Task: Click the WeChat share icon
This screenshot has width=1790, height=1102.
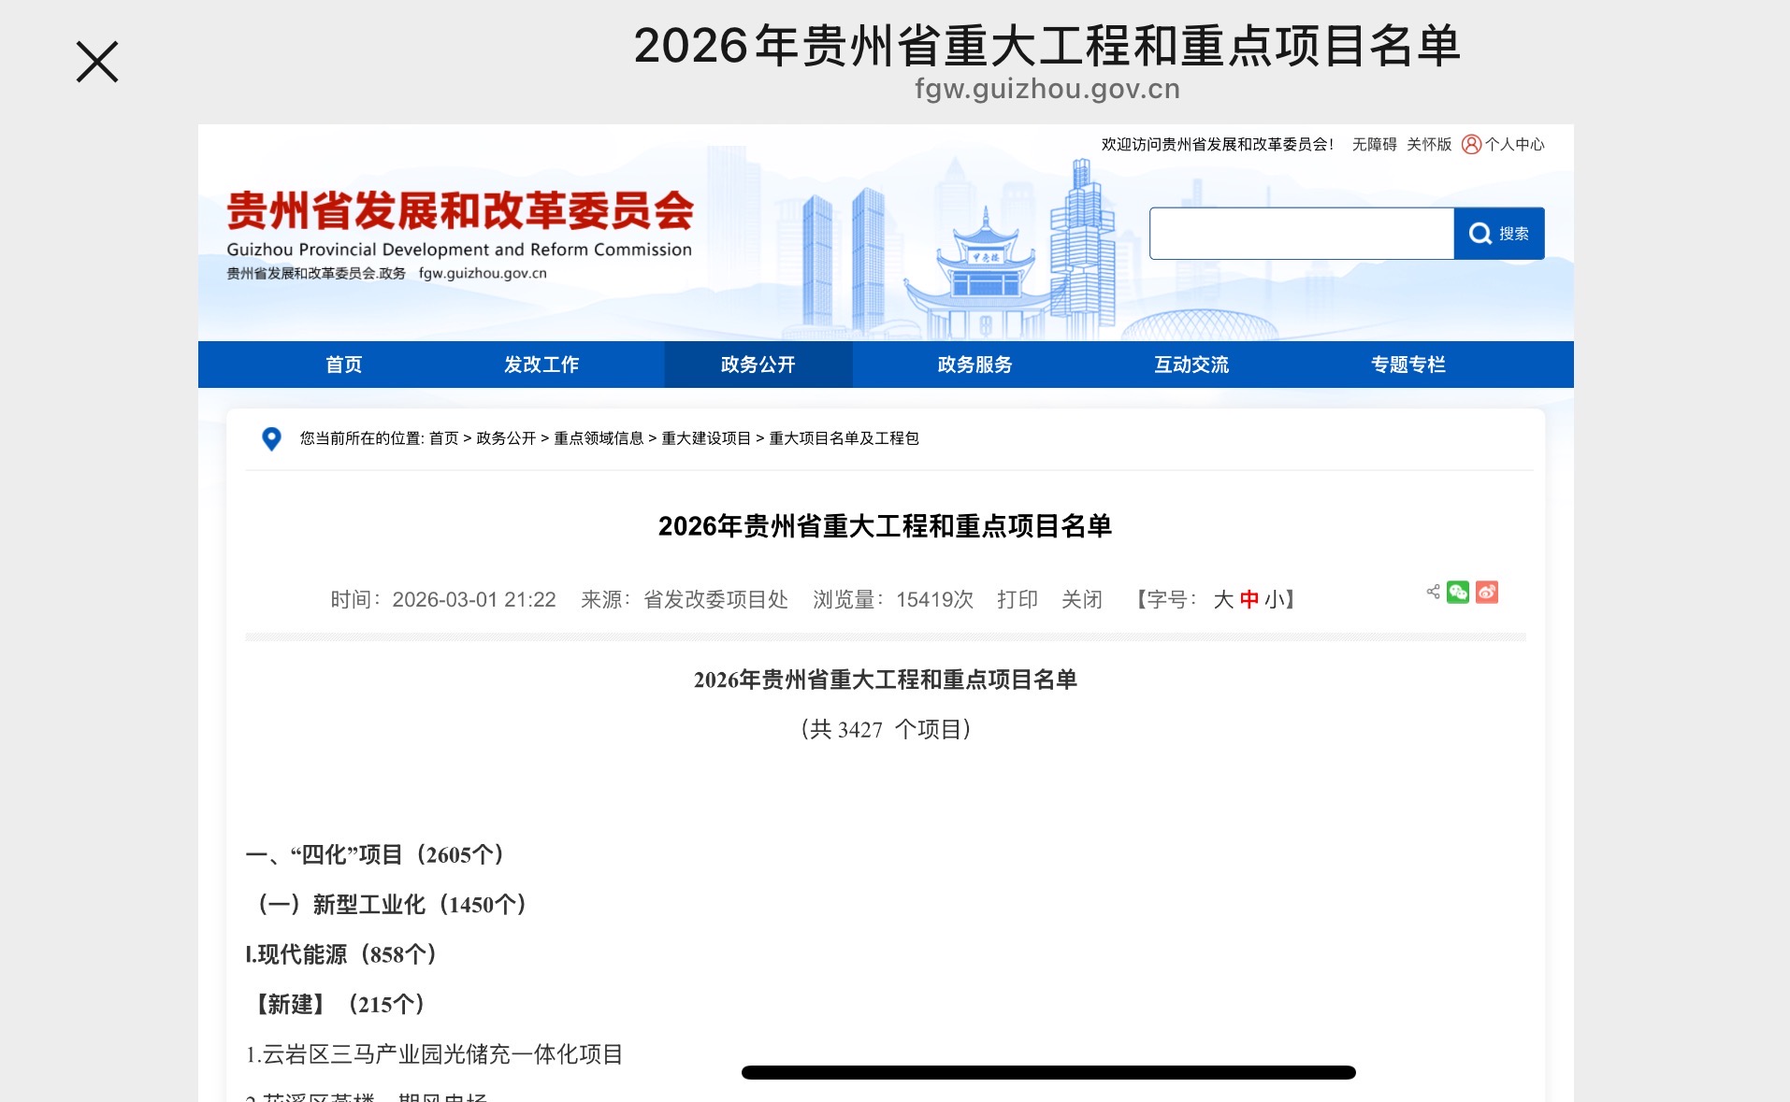Action: pos(1457,592)
